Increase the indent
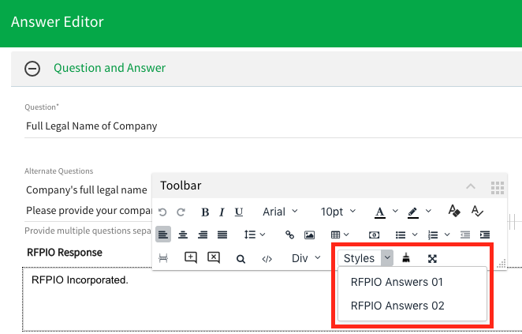The image size is (522, 334). pyautogui.click(x=485, y=235)
